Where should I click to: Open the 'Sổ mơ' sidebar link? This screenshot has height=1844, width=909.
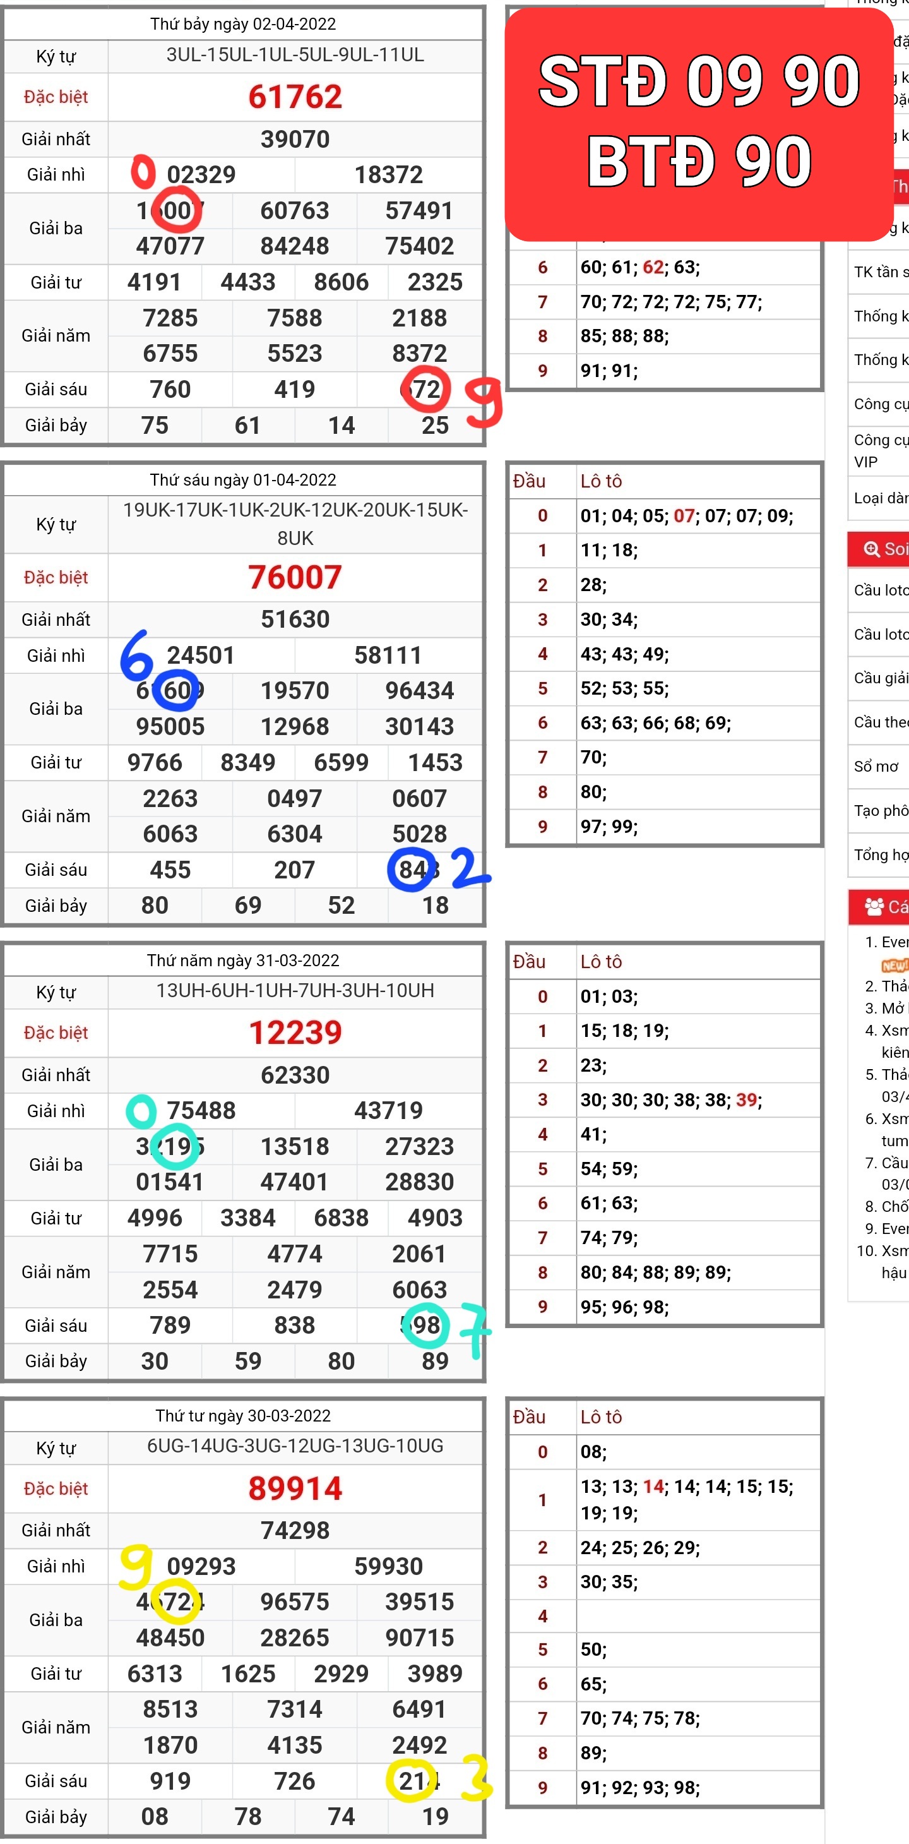[x=876, y=767]
